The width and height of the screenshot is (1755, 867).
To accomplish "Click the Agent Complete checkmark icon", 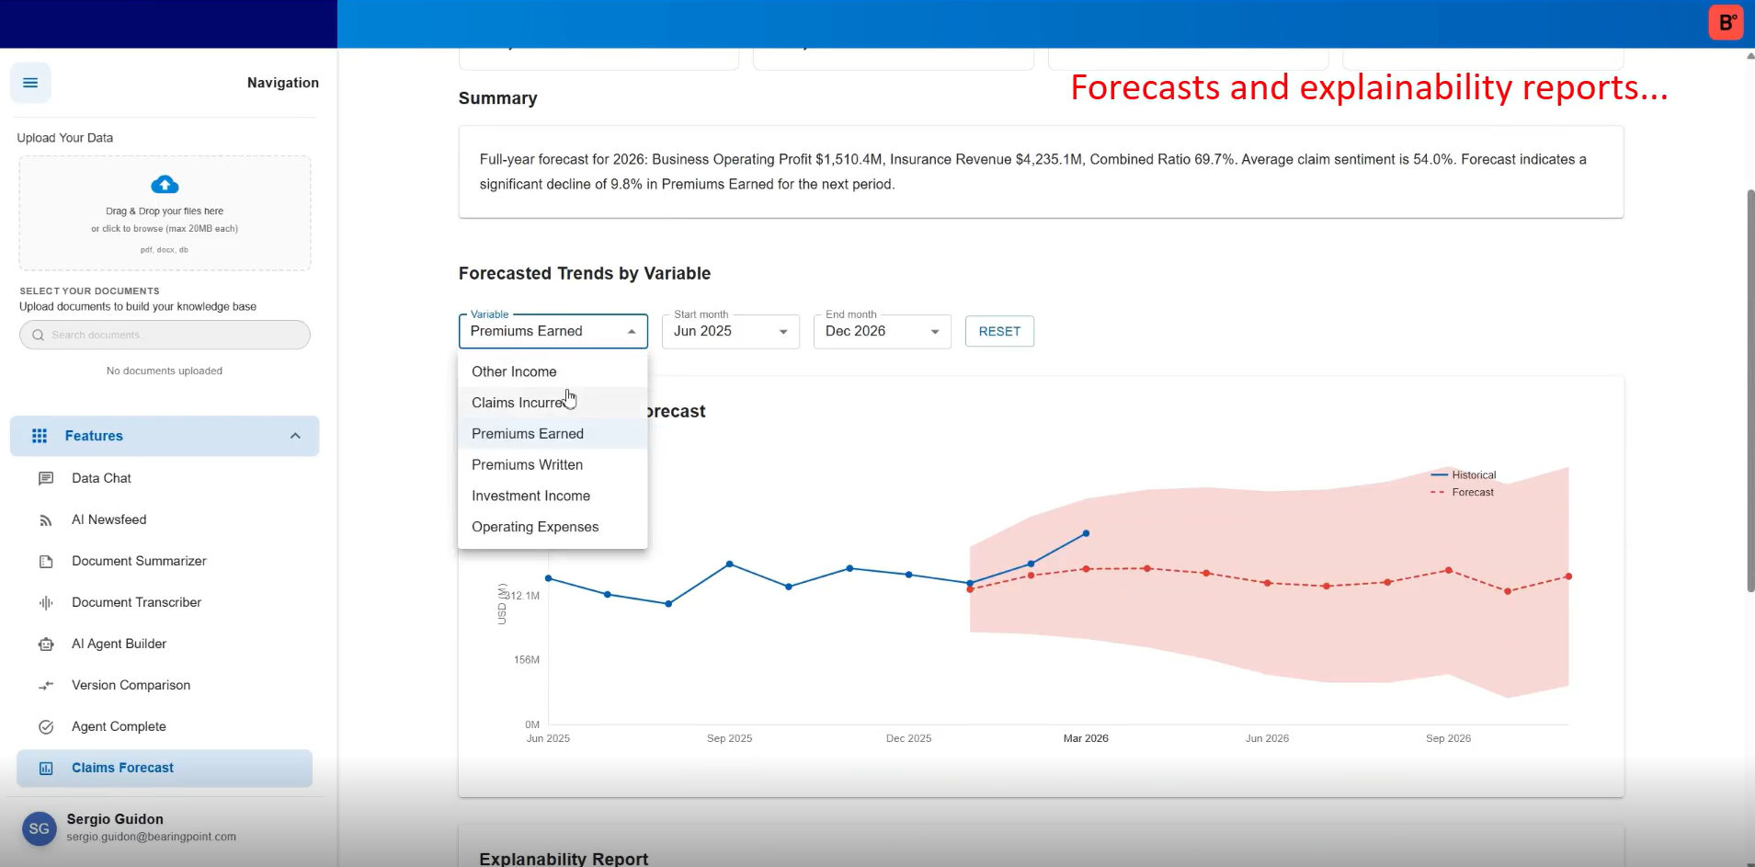I will [x=46, y=727].
